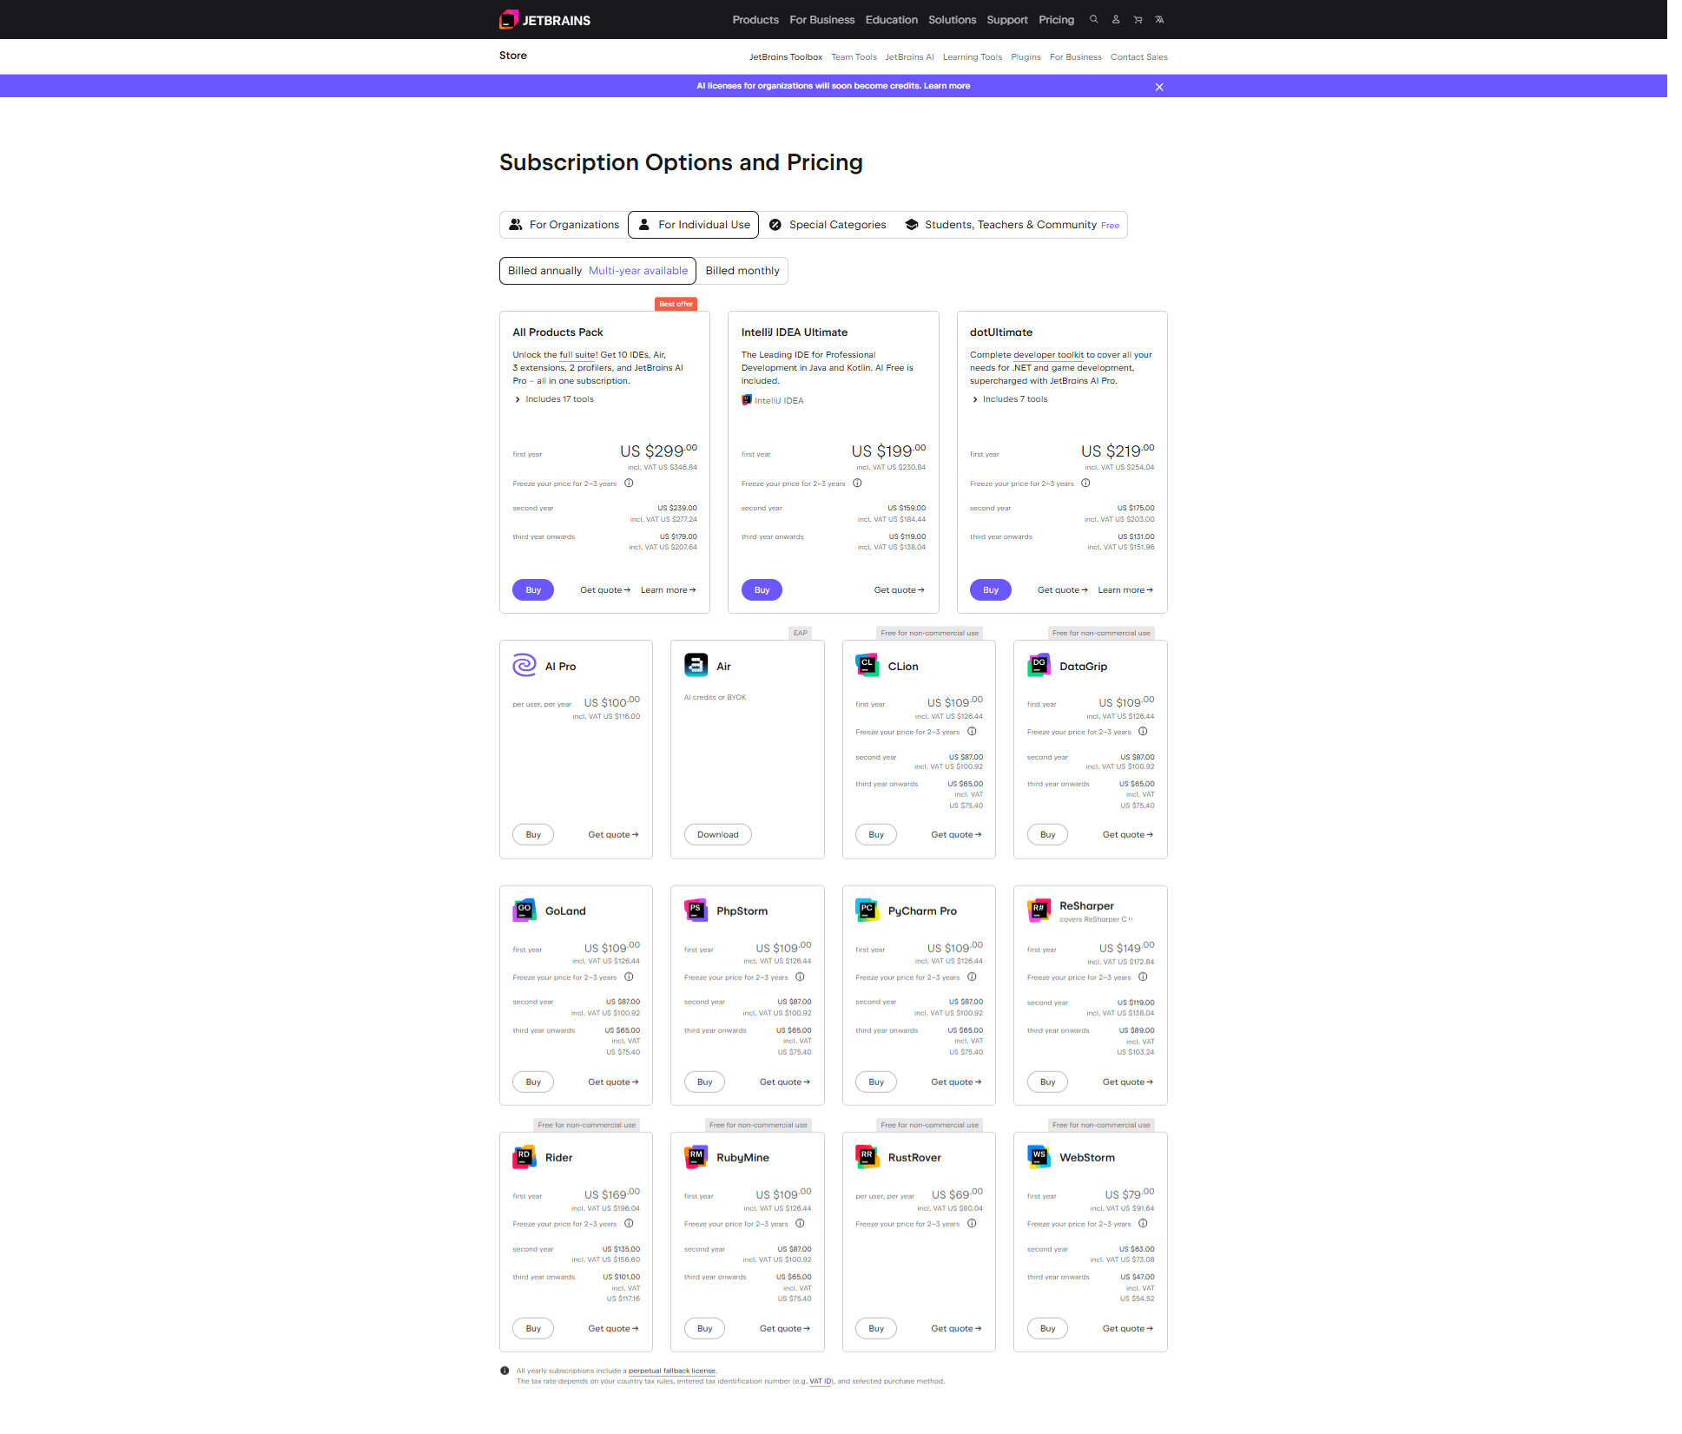Click the Rider product icon
Image resolution: width=1682 pixels, height=1434 pixels.
coord(524,1157)
